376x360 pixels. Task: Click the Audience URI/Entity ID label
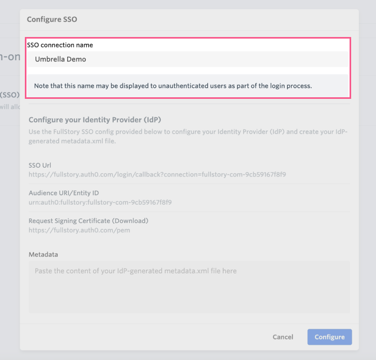(63, 193)
